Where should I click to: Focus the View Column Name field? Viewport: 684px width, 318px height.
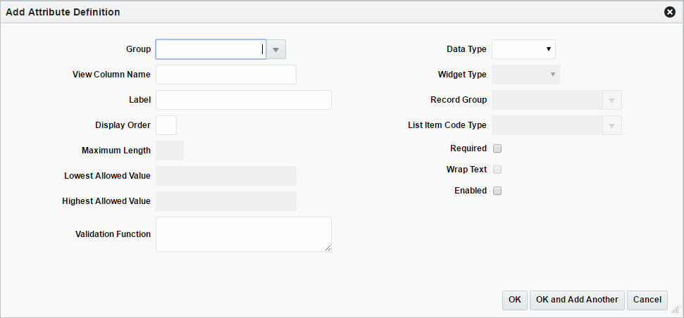point(226,75)
